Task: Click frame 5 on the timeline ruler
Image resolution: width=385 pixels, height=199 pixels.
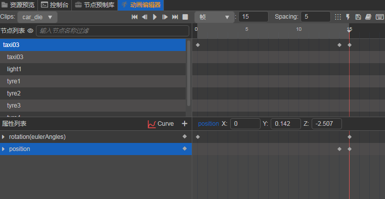Action: 247,29
